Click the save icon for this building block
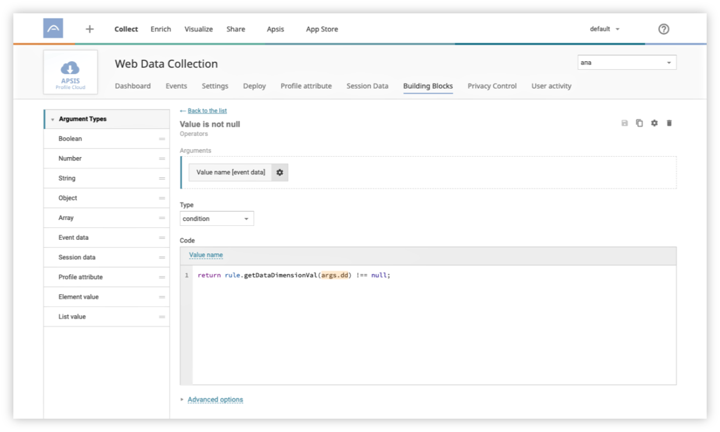The width and height of the screenshot is (720, 432). [624, 123]
